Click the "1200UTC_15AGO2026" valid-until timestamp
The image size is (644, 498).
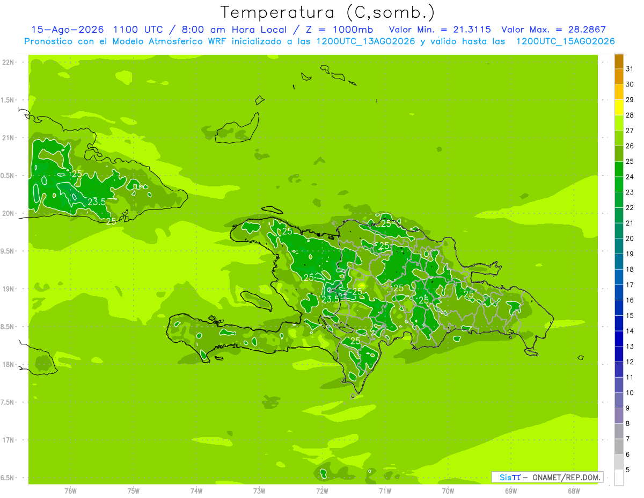(565, 41)
